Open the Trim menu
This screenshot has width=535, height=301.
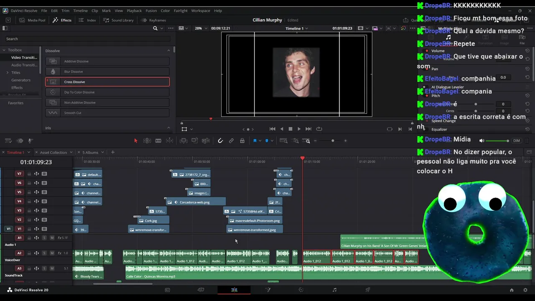pyautogui.click(x=65, y=10)
